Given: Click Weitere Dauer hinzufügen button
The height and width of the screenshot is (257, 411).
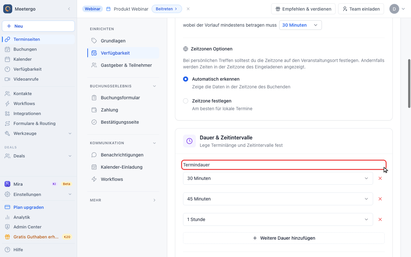Looking at the screenshot, I should (x=284, y=238).
